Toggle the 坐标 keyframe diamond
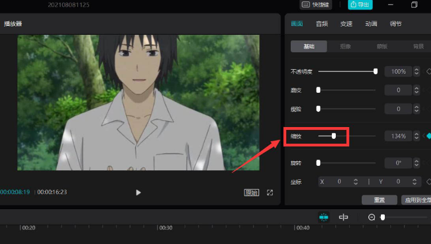The height and width of the screenshot is (244, 431). [x=429, y=182]
